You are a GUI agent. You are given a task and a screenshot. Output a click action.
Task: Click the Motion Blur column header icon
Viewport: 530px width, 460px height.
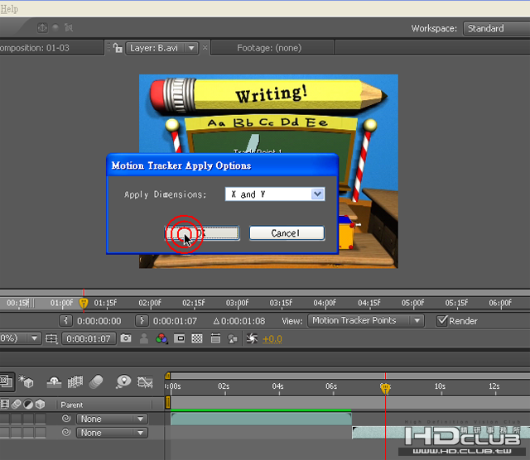point(17,405)
